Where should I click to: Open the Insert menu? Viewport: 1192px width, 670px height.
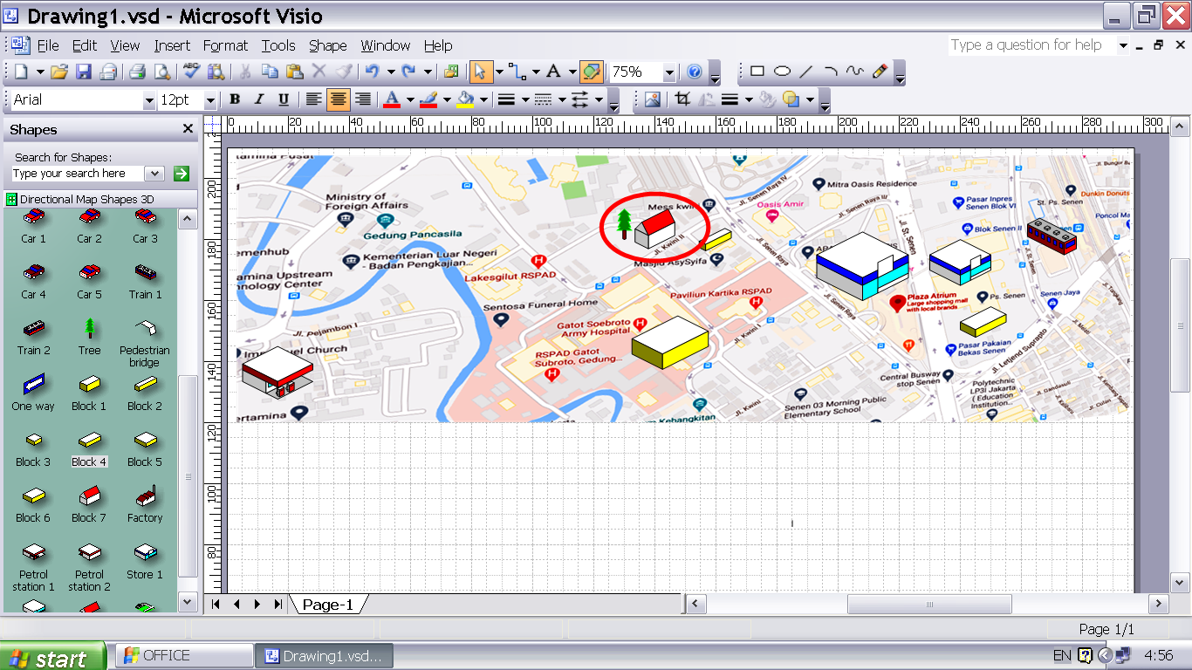tap(172, 45)
